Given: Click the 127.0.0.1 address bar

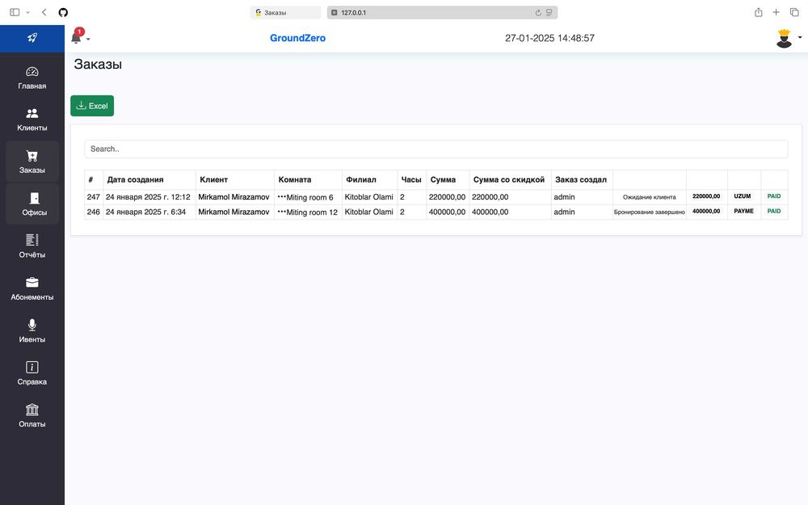Looking at the screenshot, I should coord(442,12).
